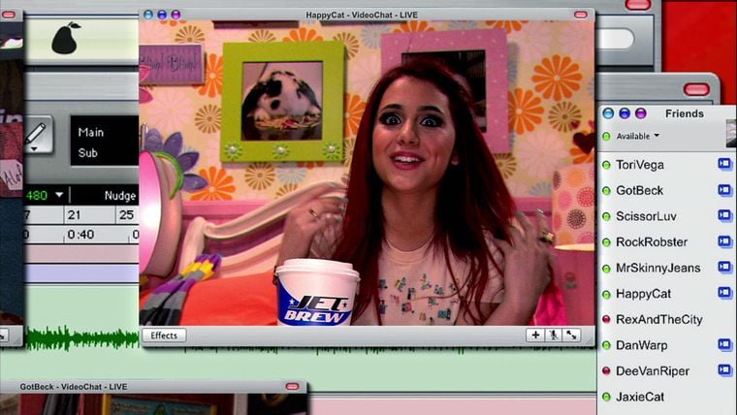This screenshot has width=737, height=415.
Task: Select ToriVega in the Friends list
Action: click(640, 165)
